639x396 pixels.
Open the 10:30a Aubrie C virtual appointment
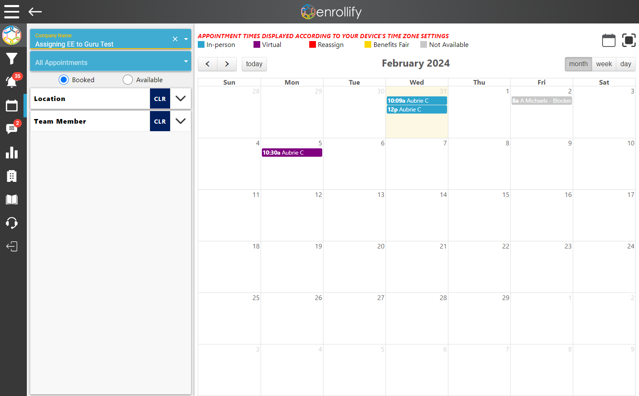[292, 153]
